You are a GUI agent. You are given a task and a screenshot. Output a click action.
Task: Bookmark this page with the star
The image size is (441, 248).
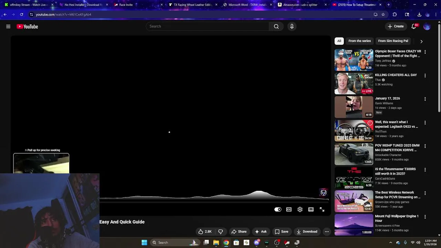pyautogui.click(x=383, y=14)
